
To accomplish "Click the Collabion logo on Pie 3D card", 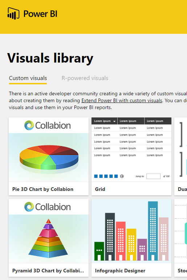I will (48, 125).
